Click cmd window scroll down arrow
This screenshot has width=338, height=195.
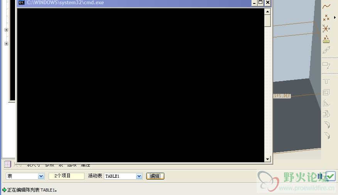(267, 159)
